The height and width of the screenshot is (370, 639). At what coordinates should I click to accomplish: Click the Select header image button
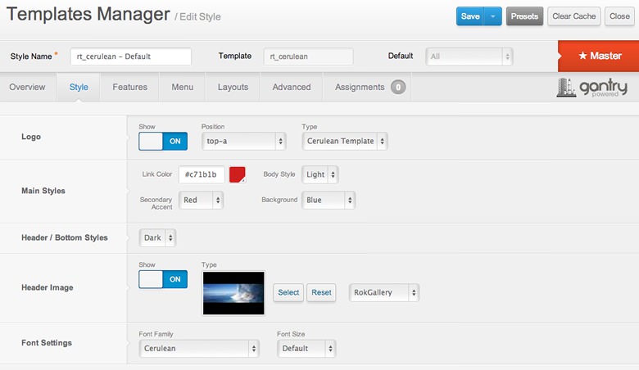click(288, 292)
